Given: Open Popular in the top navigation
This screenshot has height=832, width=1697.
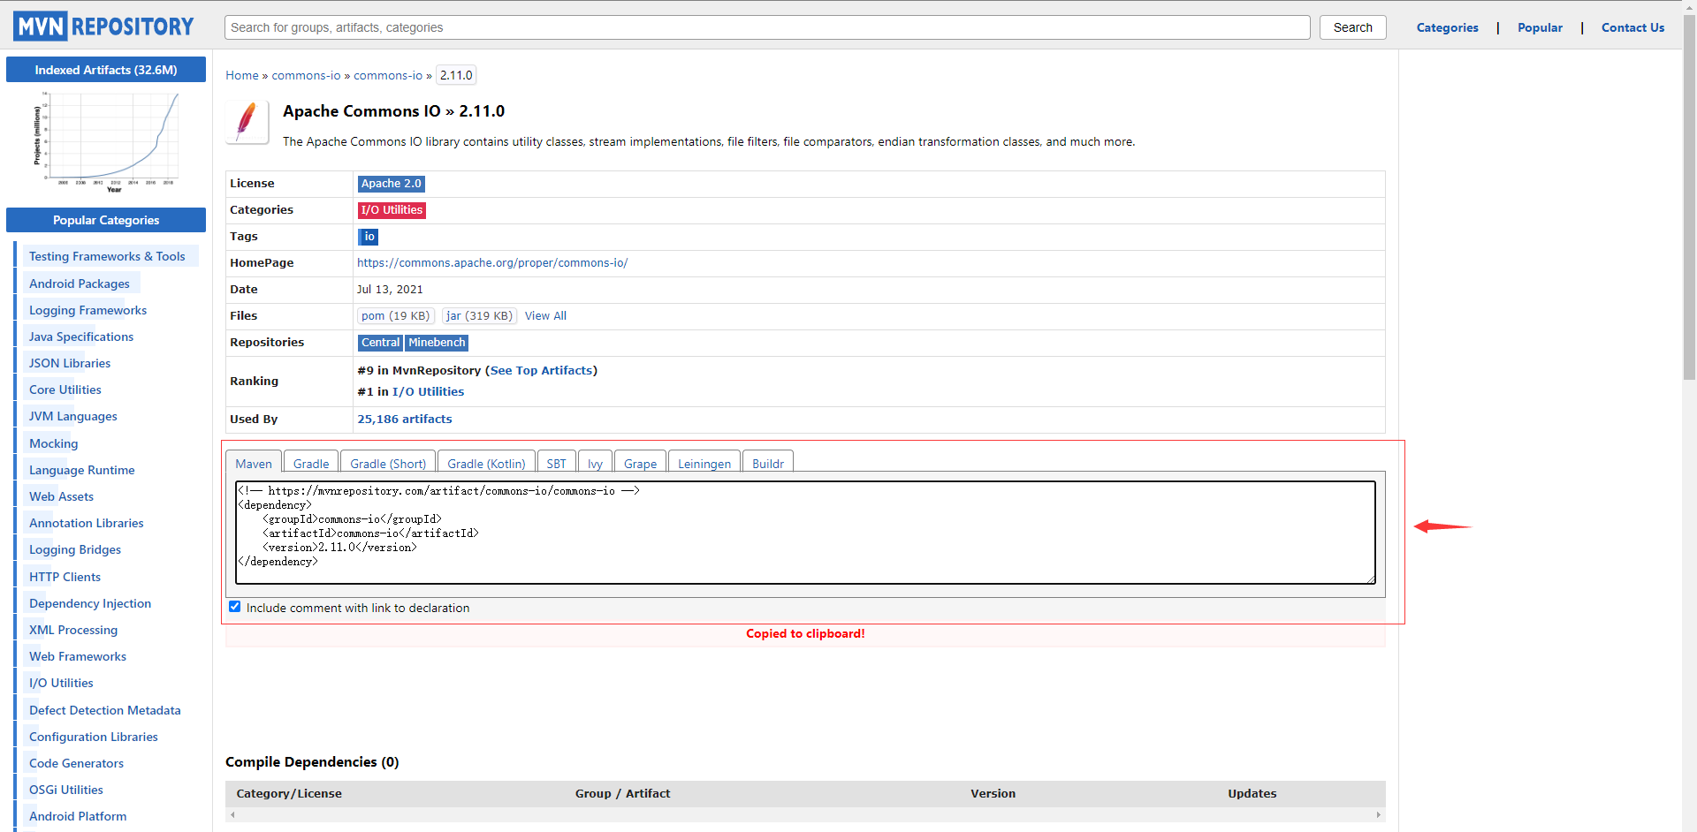Looking at the screenshot, I should tap(1540, 27).
